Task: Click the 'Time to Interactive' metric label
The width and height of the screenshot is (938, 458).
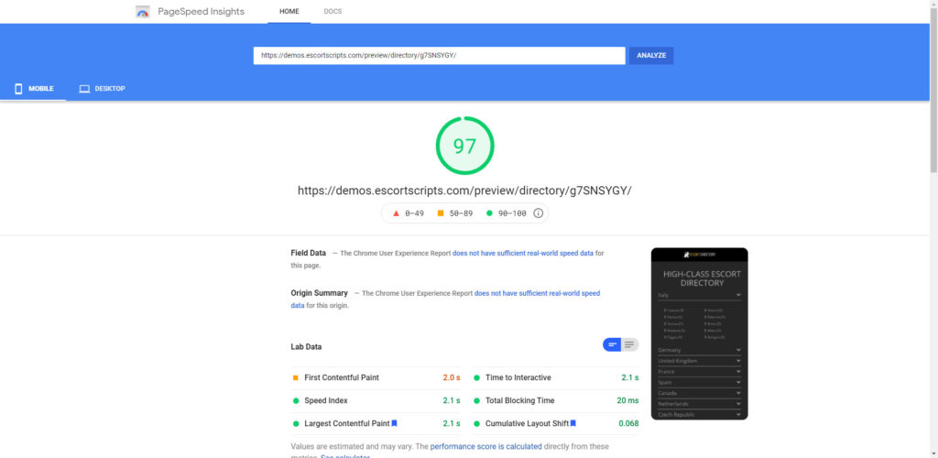Action: [518, 378]
